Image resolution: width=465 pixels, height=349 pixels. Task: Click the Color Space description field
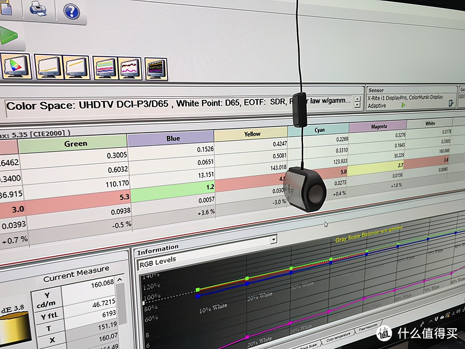147,104
